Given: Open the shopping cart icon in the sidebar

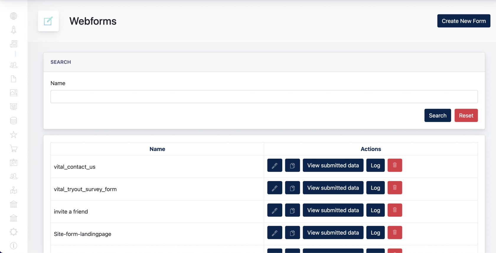Looking at the screenshot, I should pyautogui.click(x=14, y=148).
